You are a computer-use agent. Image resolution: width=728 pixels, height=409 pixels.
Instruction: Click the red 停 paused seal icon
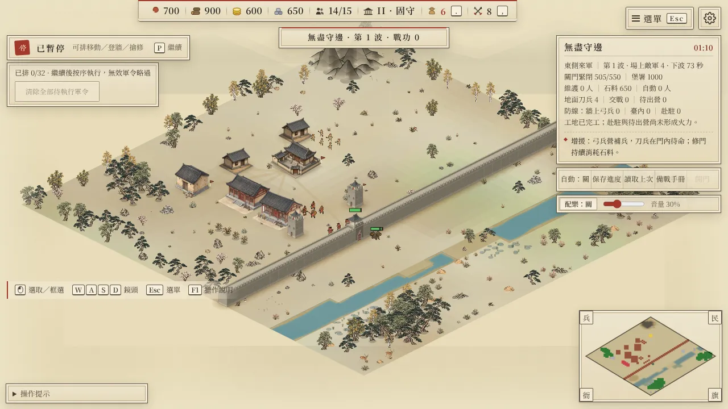pyautogui.click(x=22, y=48)
